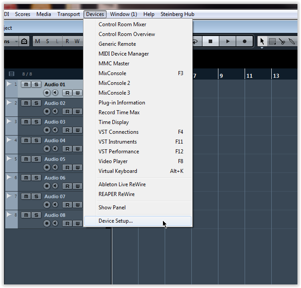Expand the triangle on track 8
The height and width of the screenshot is (288, 301).
pos(9,214)
